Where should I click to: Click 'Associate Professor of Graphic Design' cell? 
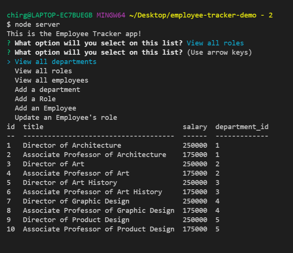(x=99, y=211)
